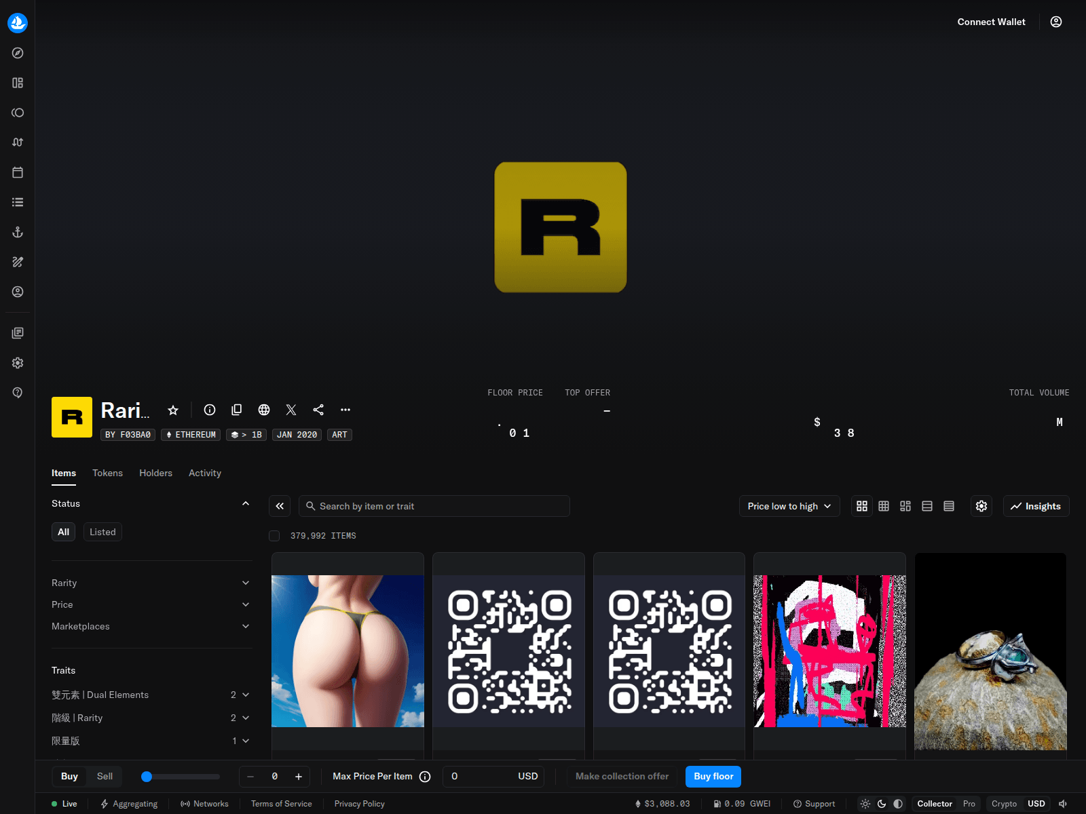Show Max Price Per Item info tooltip

tap(425, 777)
